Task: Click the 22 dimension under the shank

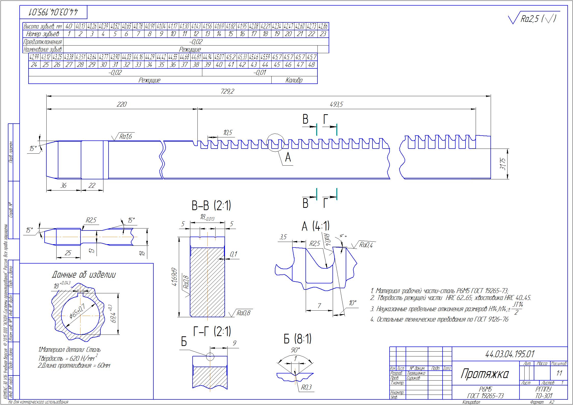Action: point(92,185)
